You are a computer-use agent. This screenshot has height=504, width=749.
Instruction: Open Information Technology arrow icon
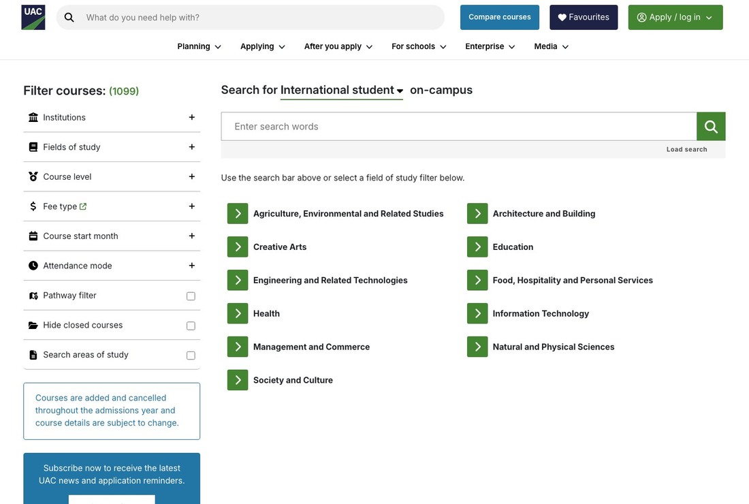pyautogui.click(x=477, y=313)
